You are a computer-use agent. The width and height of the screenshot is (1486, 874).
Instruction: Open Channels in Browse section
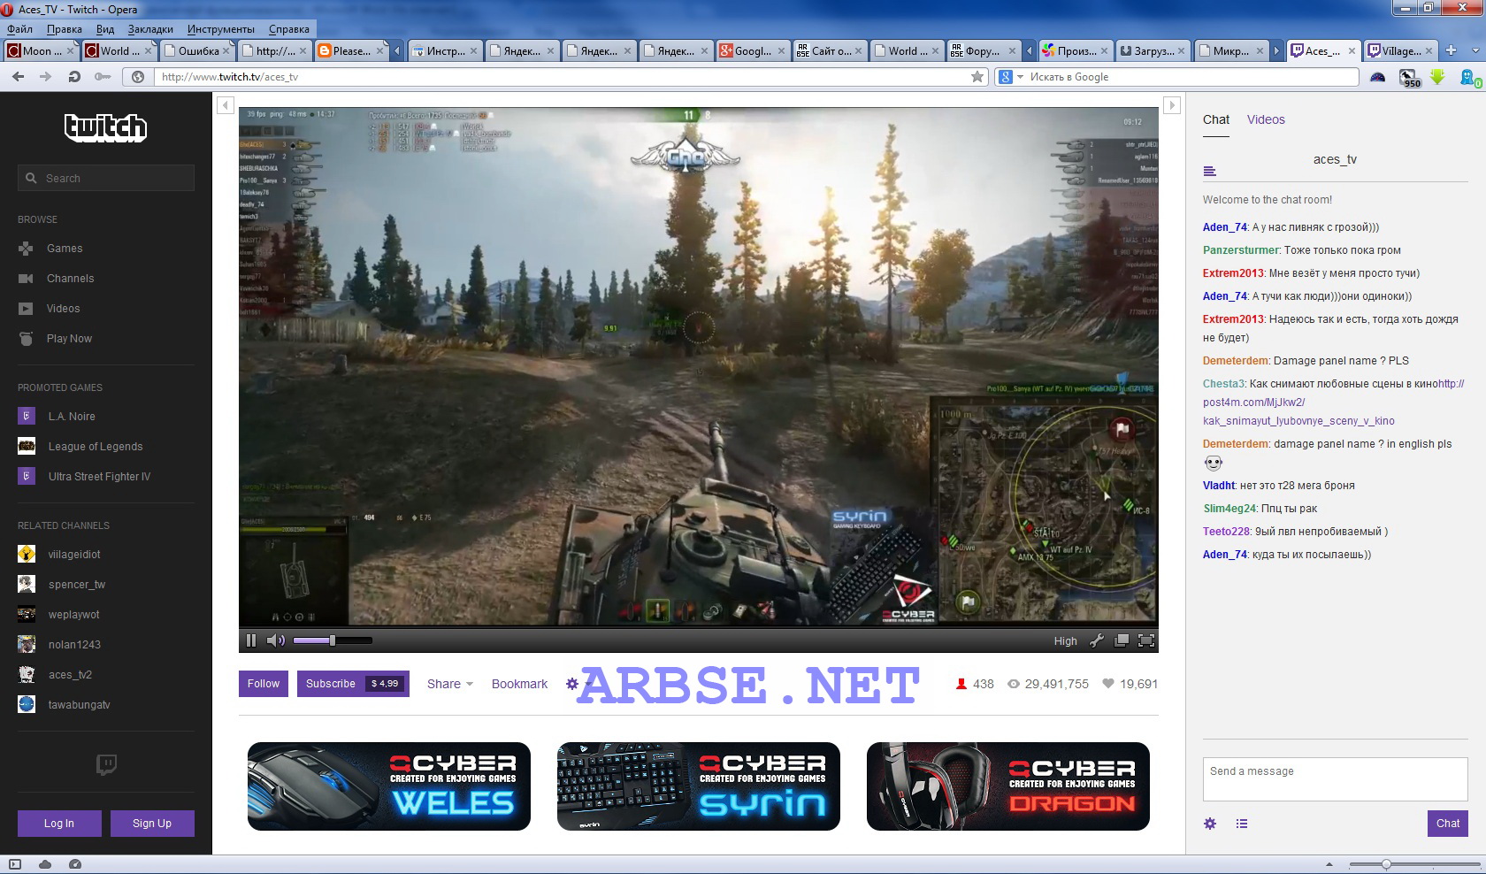tap(70, 279)
